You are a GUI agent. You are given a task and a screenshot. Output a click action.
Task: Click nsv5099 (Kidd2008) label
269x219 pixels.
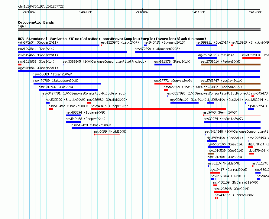click(x=110, y=131)
